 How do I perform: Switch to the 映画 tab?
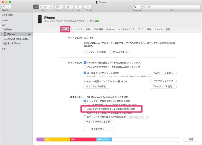[88, 29]
